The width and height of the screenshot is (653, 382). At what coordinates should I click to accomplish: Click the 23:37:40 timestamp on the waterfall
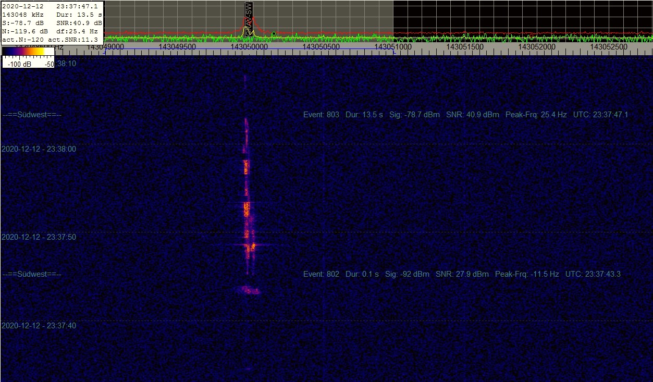tap(39, 326)
